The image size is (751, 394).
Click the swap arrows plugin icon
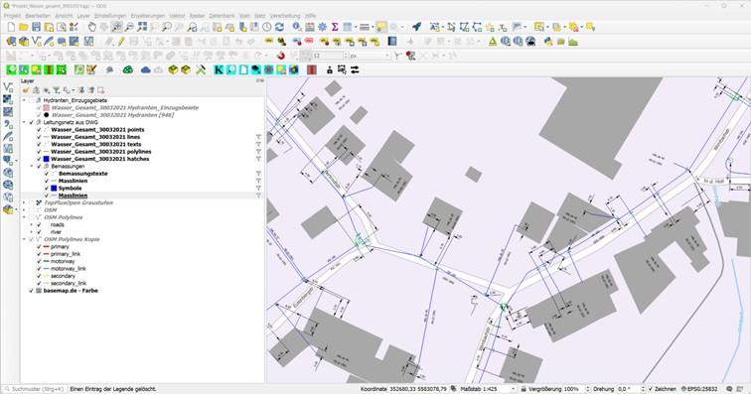point(355,69)
